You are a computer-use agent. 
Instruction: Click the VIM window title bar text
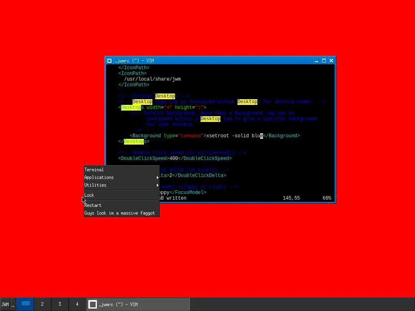pyautogui.click(x=134, y=61)
